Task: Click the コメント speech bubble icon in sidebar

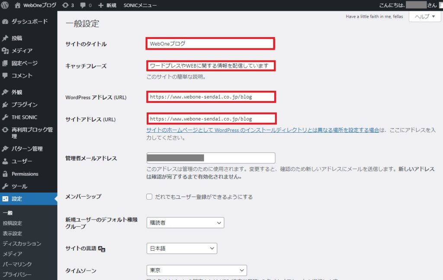Action: 5,75
